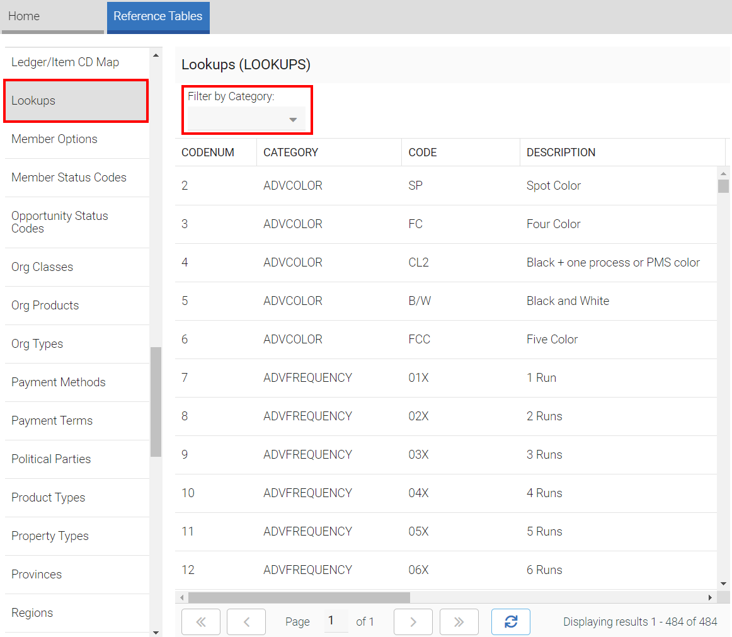Select the Reference Tables tab

click(x=158, y=16)
